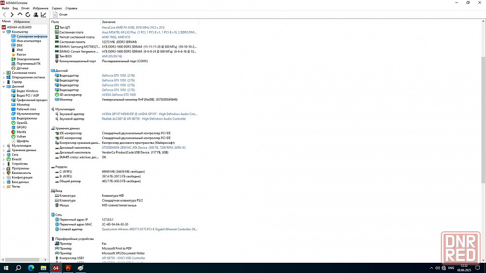
Task: Collapse the Дисплей tree node
Action: click(x=4, y=86)
